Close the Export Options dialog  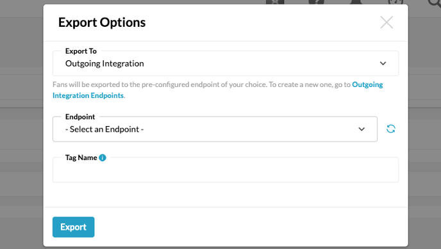point(387,22)
